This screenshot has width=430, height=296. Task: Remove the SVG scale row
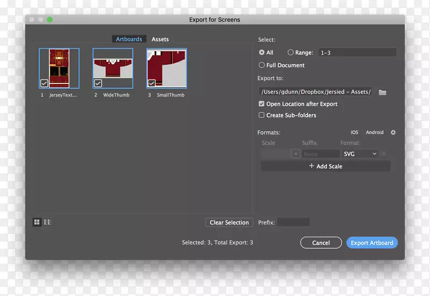pos(384,154)
